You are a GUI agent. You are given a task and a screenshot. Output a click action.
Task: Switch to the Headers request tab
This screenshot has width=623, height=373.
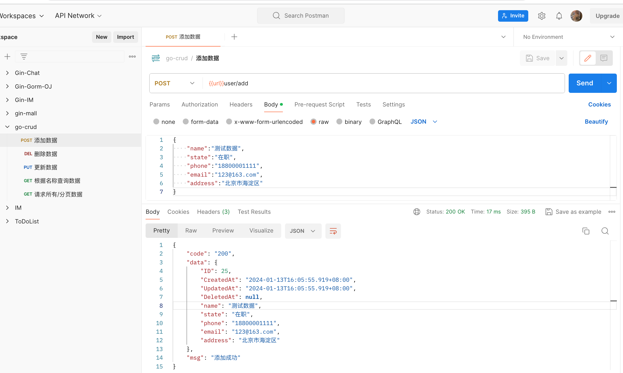[241, 105]
